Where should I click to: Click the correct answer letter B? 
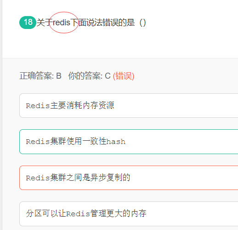(x=59, y=76)
